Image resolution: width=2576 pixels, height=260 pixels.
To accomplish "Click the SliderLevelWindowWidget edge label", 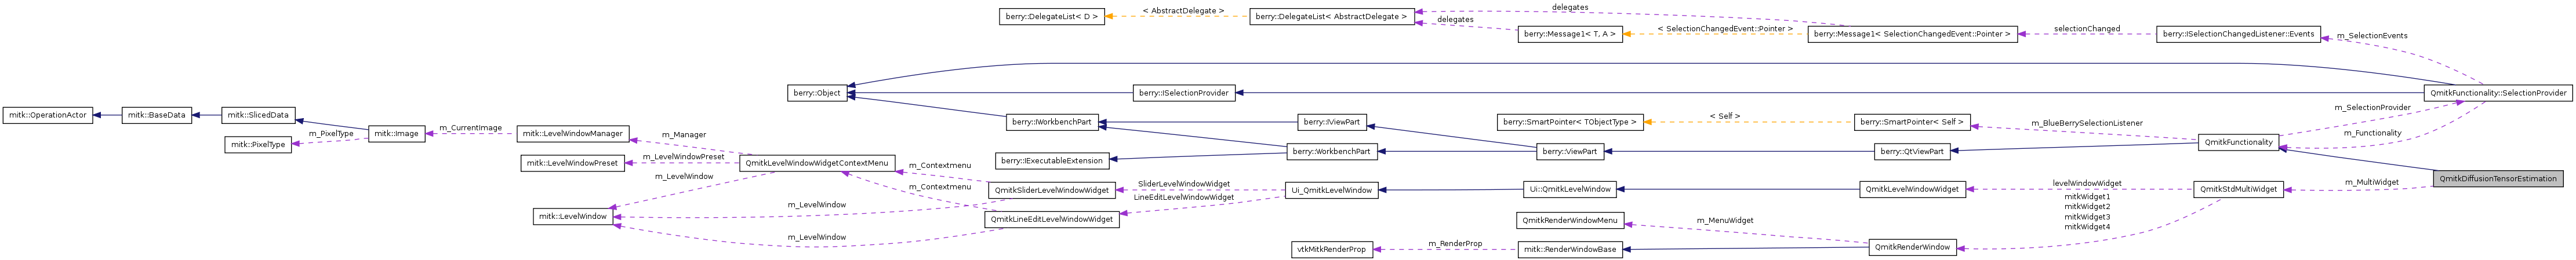I will (1184, 184).
